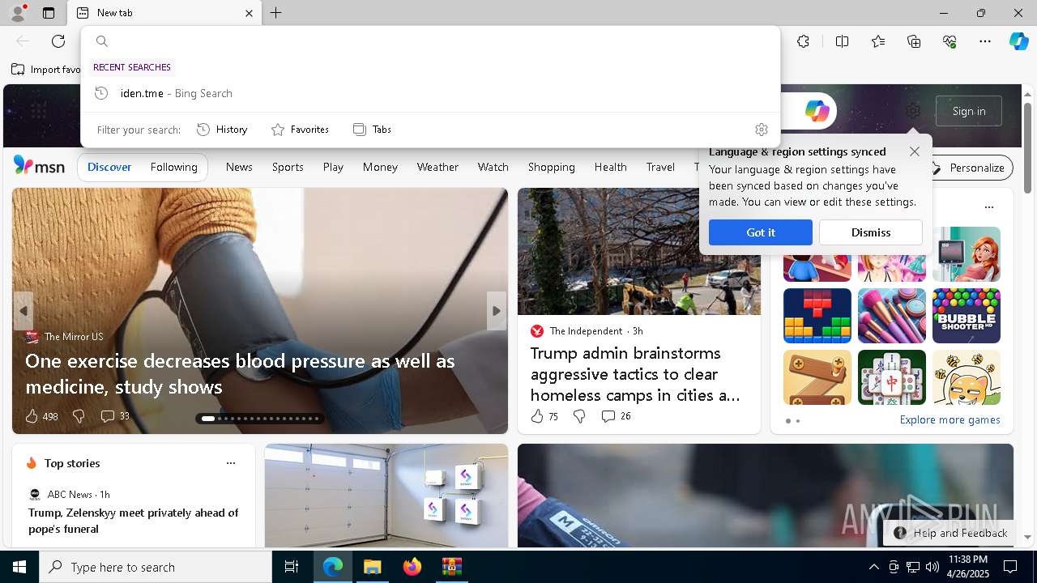Open Browser essentials heart icon
This screenshot has height=583, width=1037.
click(x=950, y=41)
